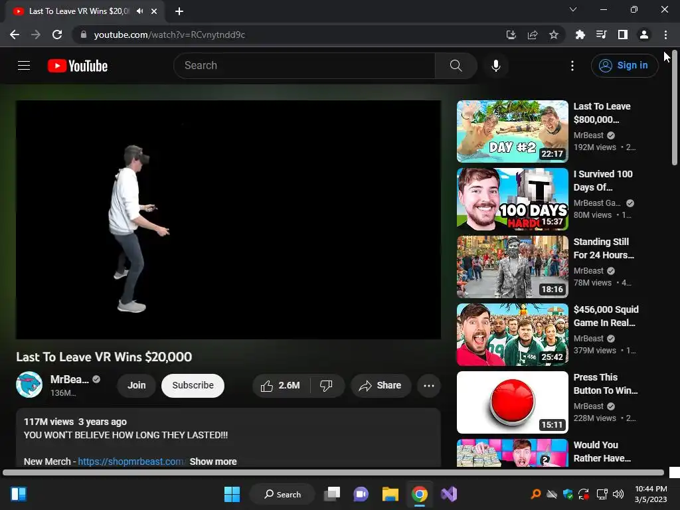Click the address bar URL
Viewport: 680px width, 510px height.
(169, 35)
